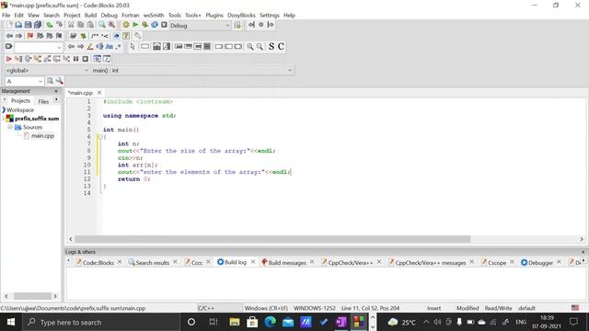Click the large S toolbar button

coord(271,47)
